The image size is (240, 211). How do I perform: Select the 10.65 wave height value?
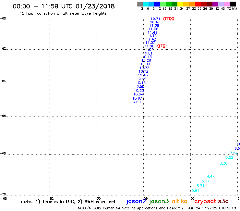click(139, 91)
